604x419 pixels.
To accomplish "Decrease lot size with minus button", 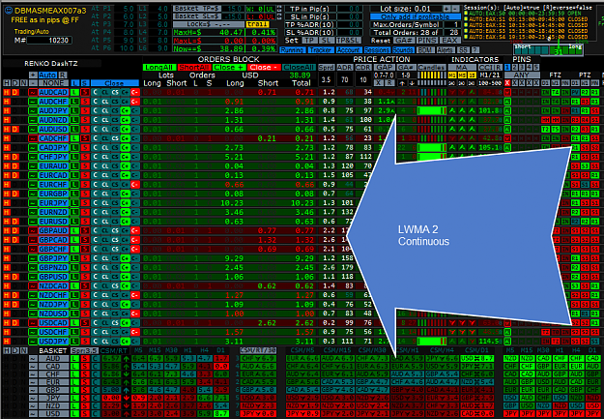I will click(456, 9).
